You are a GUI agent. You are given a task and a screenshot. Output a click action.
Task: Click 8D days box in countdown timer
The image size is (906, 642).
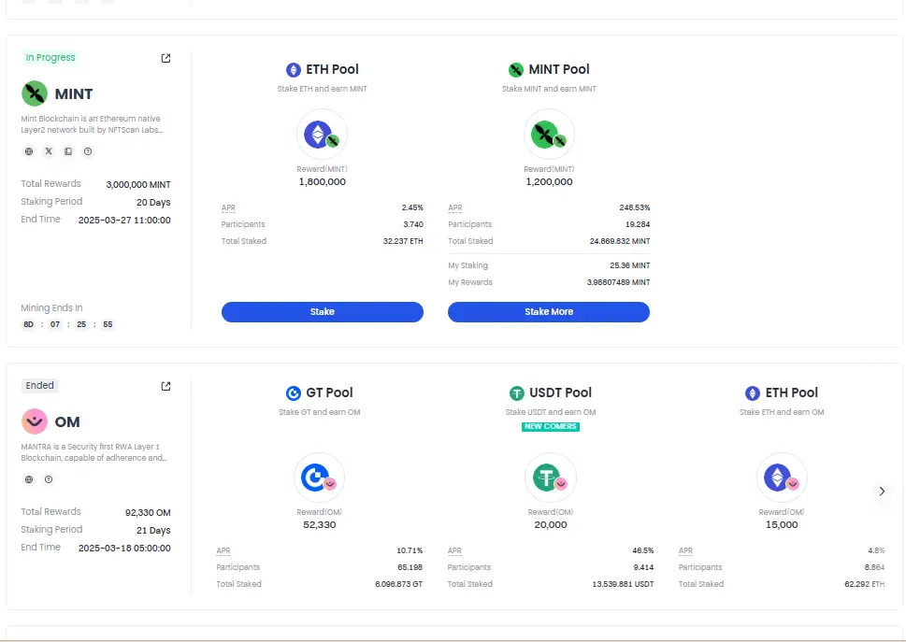pyautogui.click(x=28, y=324)
